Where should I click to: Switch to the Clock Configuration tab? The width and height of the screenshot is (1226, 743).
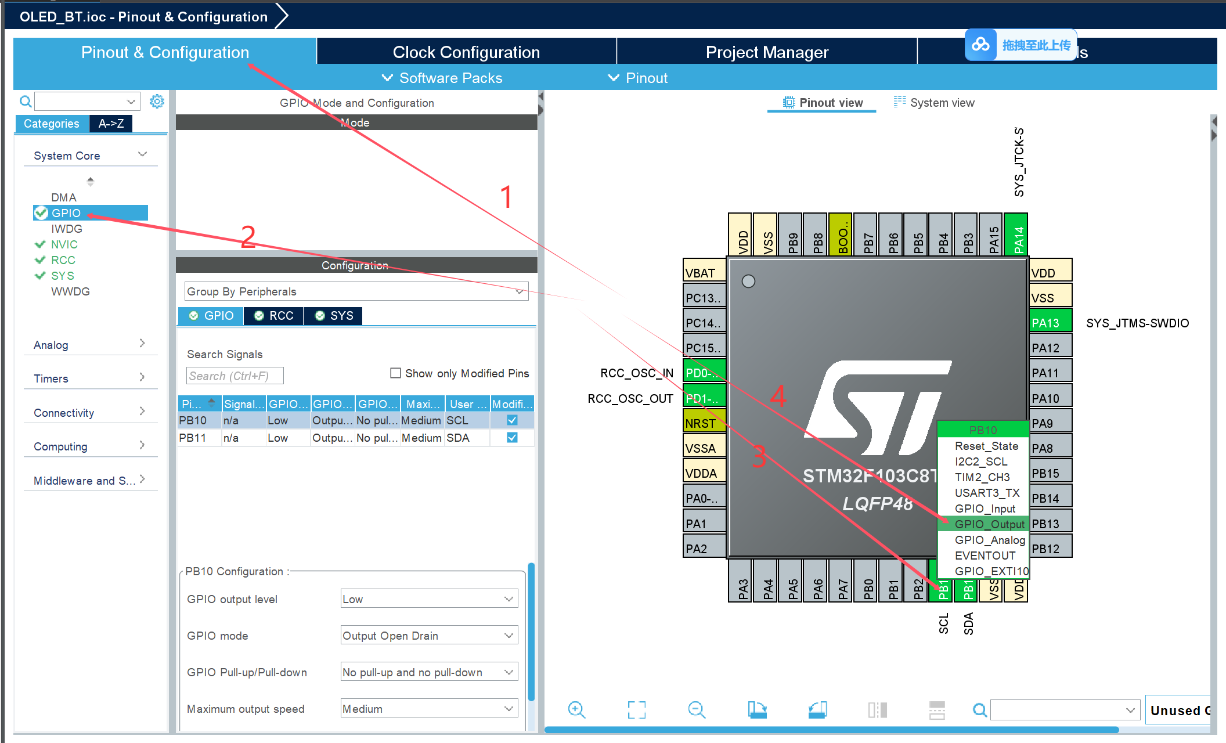466,52
